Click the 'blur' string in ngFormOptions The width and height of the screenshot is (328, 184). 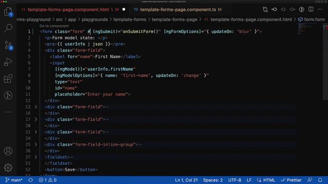point(244,32)
